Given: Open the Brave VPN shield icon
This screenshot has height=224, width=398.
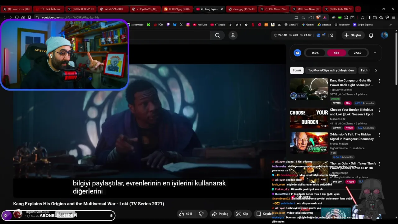Looking at the screenshot, I should point(387,17).
